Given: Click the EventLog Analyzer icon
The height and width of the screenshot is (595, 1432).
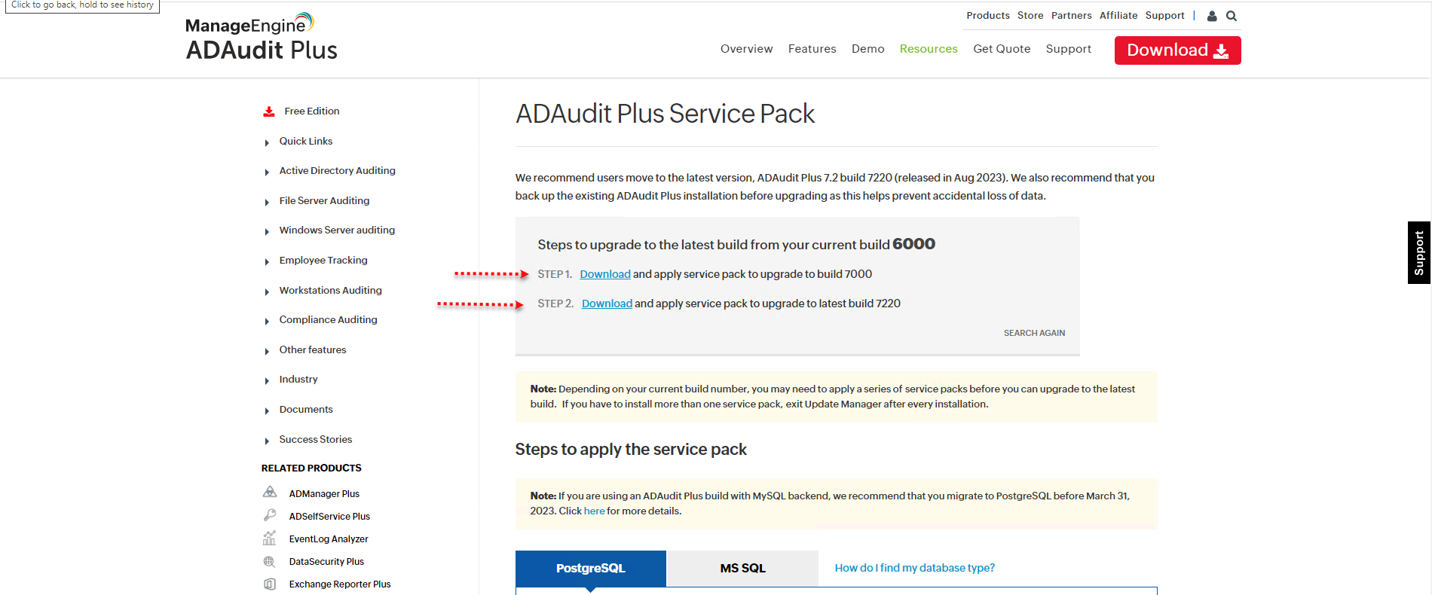Looking at the screenshot, I should tap(270, 539).
